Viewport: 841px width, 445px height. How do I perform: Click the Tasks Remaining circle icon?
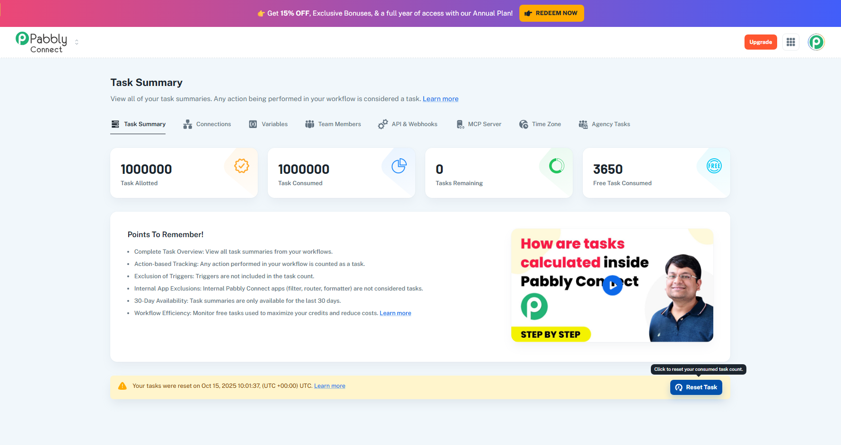click(x=556, y=166)
